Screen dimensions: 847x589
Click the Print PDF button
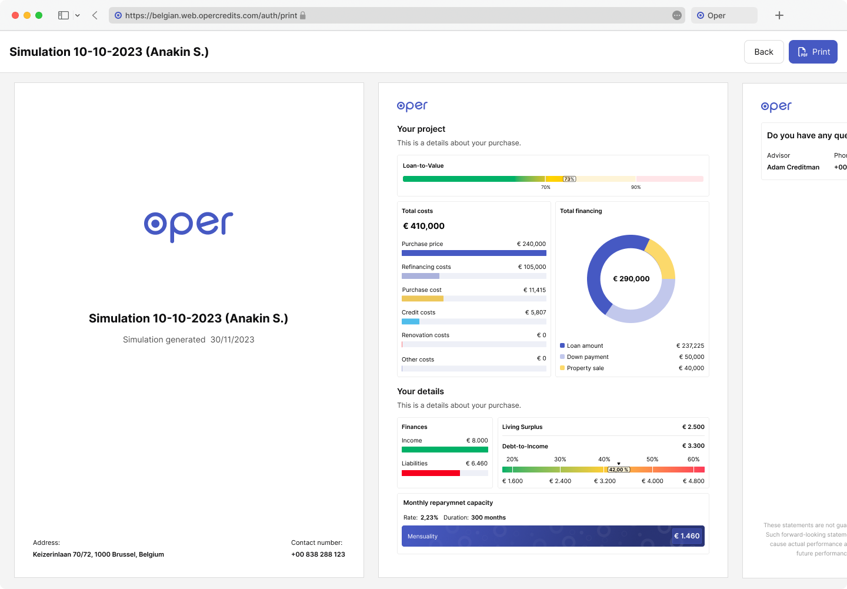tap(813, 52)
